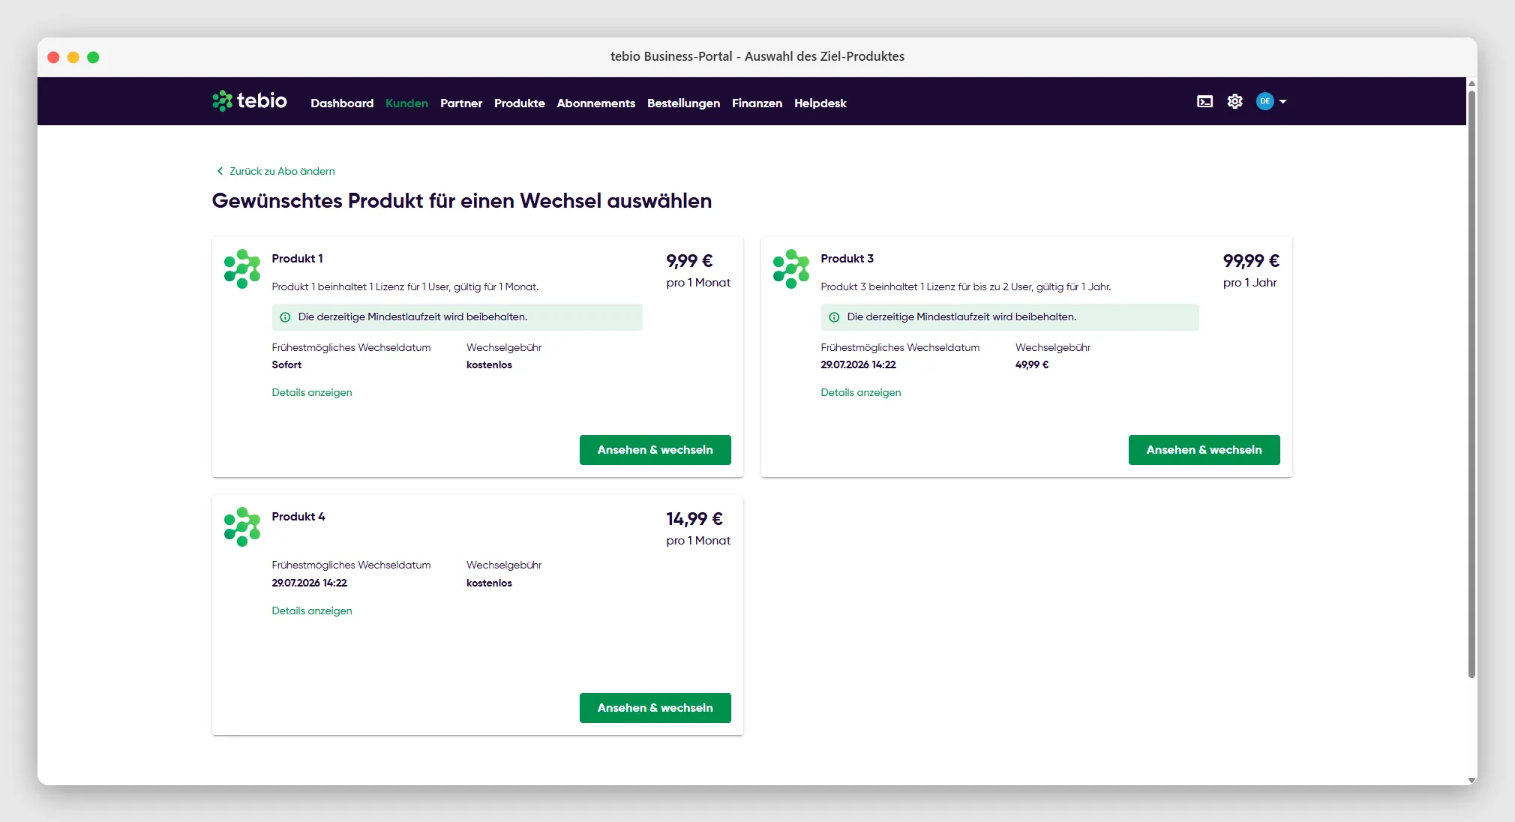Click Produkt 3 logo icon
This screenshot has width=1515, height=822.
[791, 268]
